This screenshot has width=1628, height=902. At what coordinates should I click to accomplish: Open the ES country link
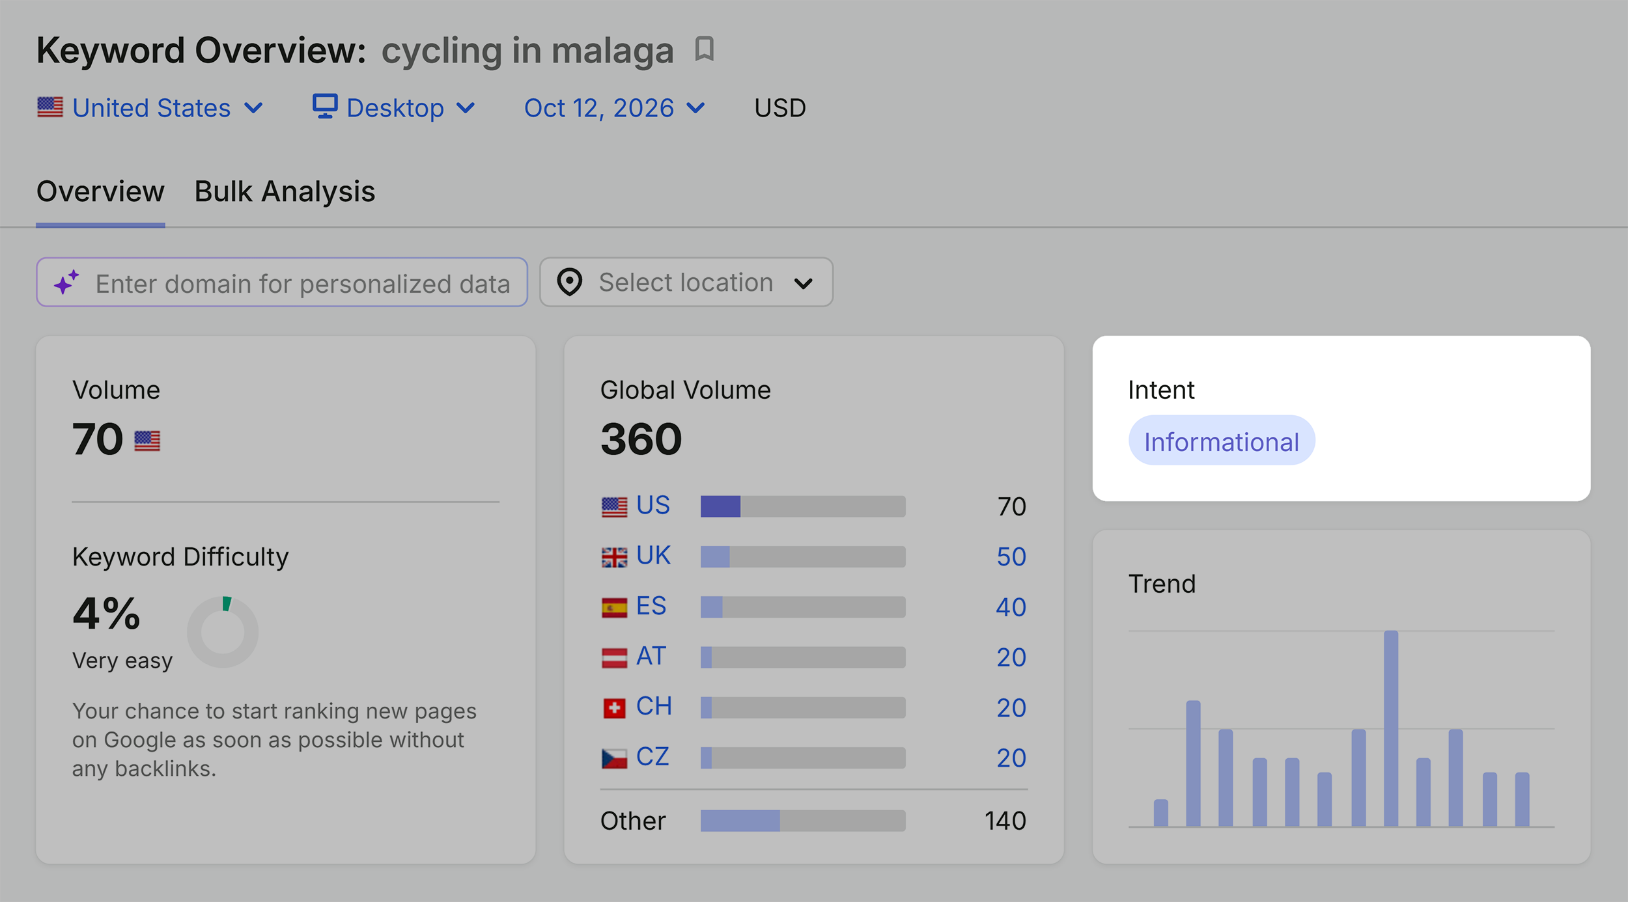click(651, 606)
